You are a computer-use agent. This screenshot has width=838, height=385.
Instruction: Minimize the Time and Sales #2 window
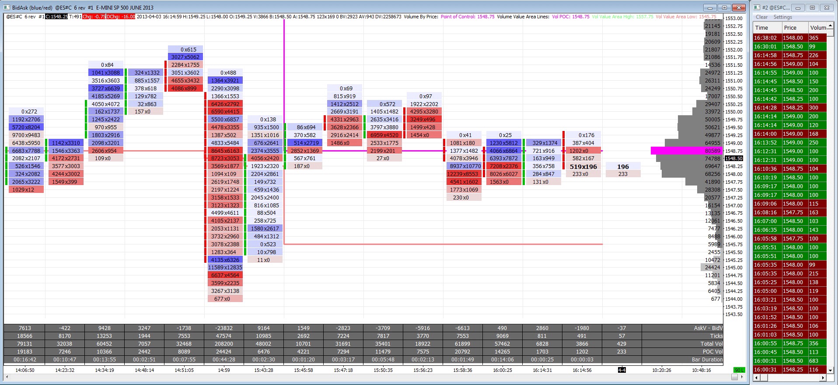(798, 7)
